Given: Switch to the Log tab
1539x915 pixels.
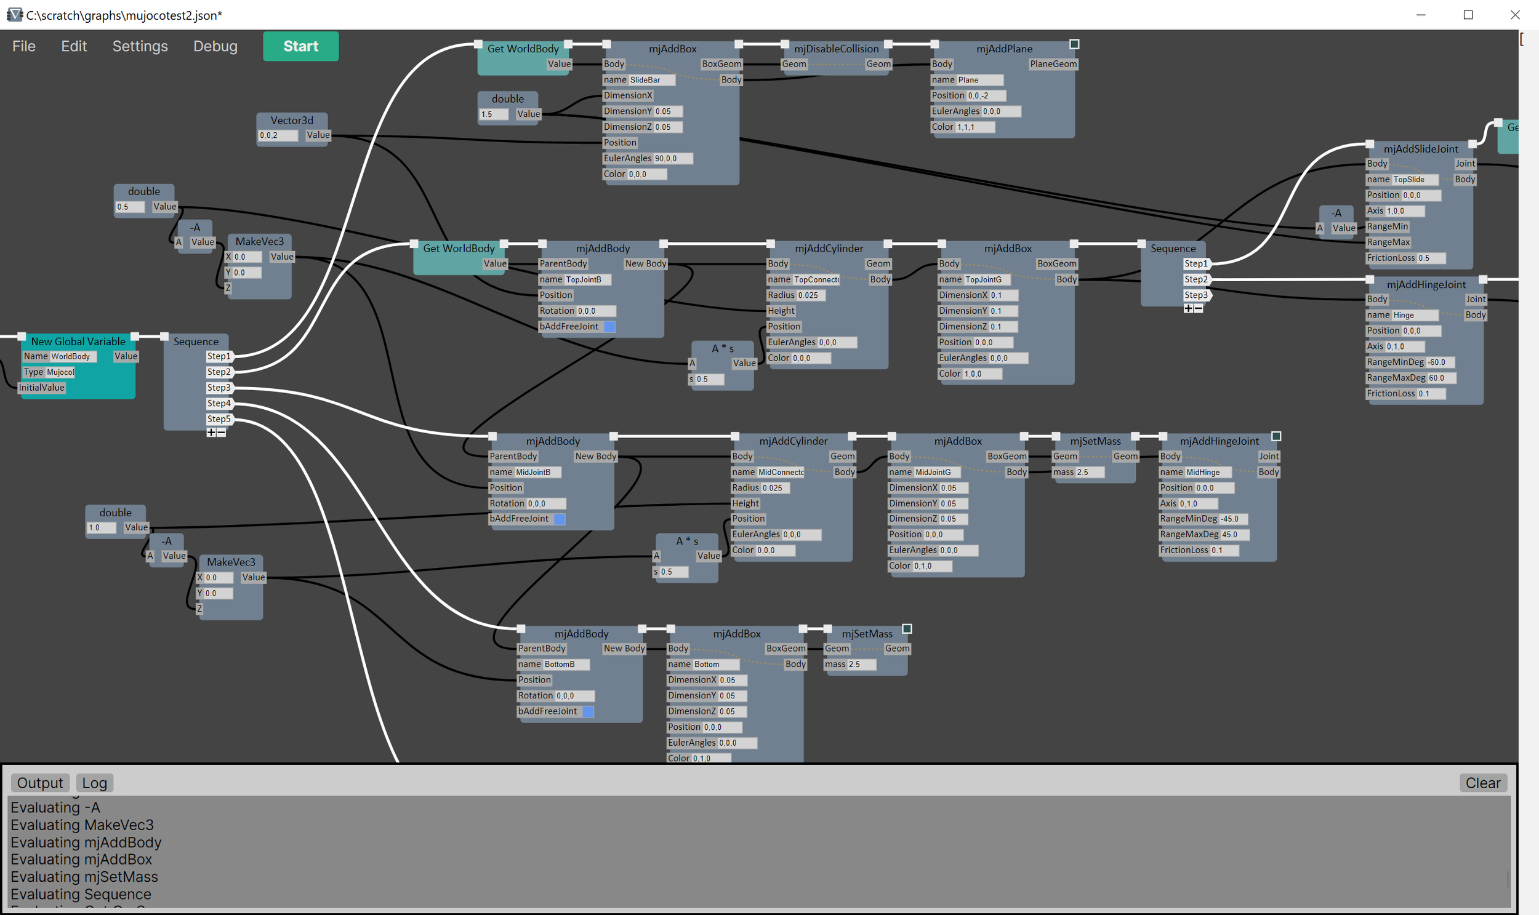Looking at the screenshot, I should pos(94,783).
